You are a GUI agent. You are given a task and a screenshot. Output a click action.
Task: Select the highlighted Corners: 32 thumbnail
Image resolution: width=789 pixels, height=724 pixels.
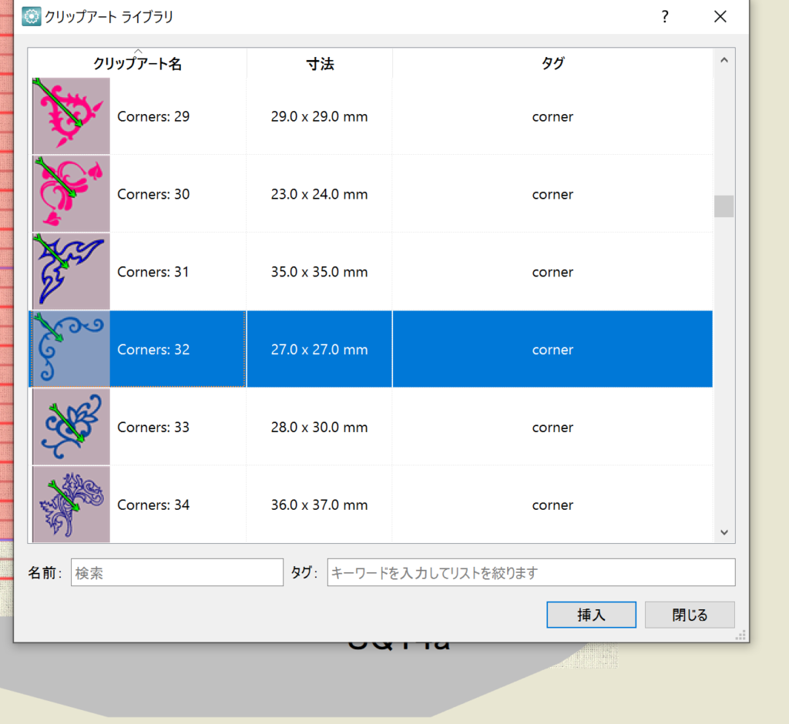[x=71, y=349]
